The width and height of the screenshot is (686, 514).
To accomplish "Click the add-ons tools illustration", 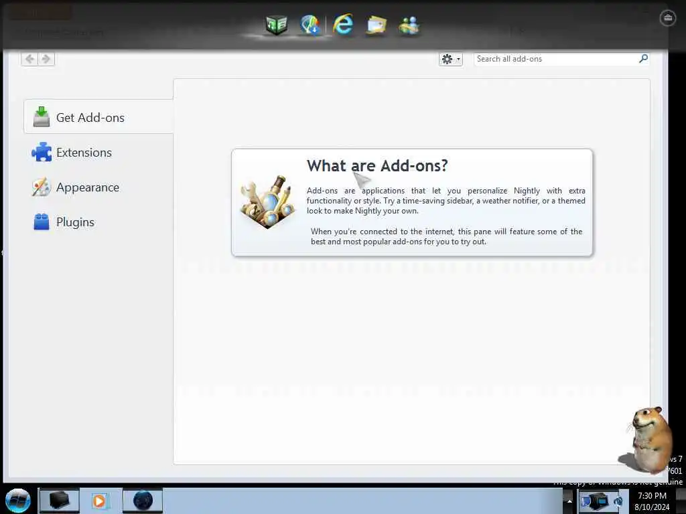I will coord(267,202).
